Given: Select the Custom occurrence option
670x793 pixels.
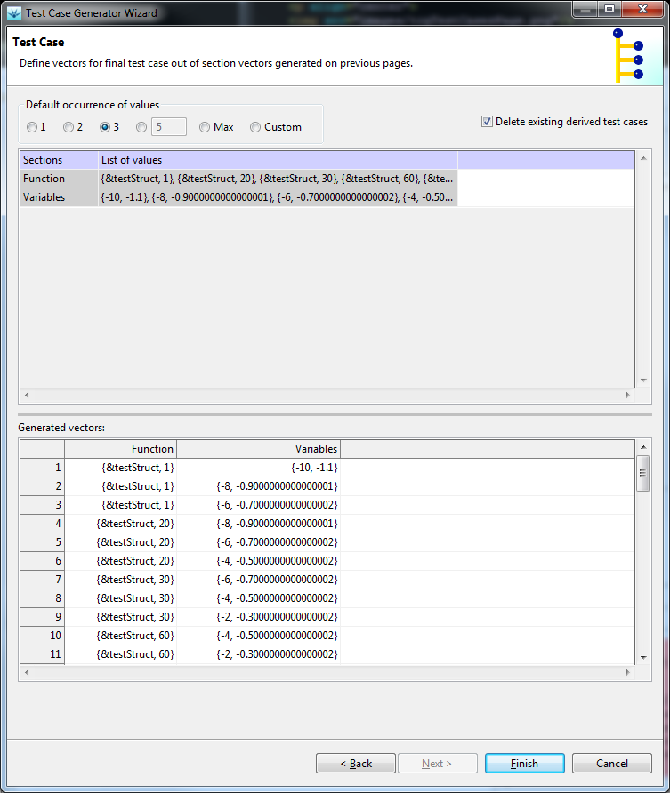Looking at the screenshot, I should point(255,127).
